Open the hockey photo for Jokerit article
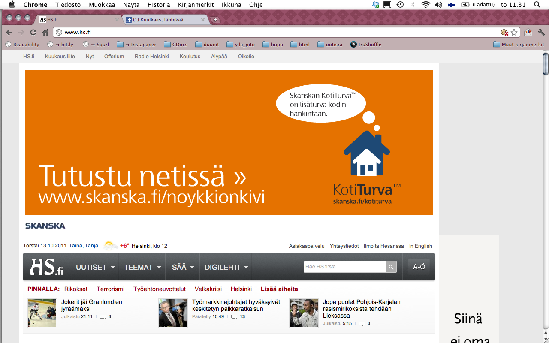This screenshot has height=343, width=549. coord(42,313)
